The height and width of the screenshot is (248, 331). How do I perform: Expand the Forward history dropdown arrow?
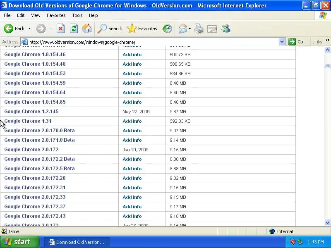pos(50,29)
